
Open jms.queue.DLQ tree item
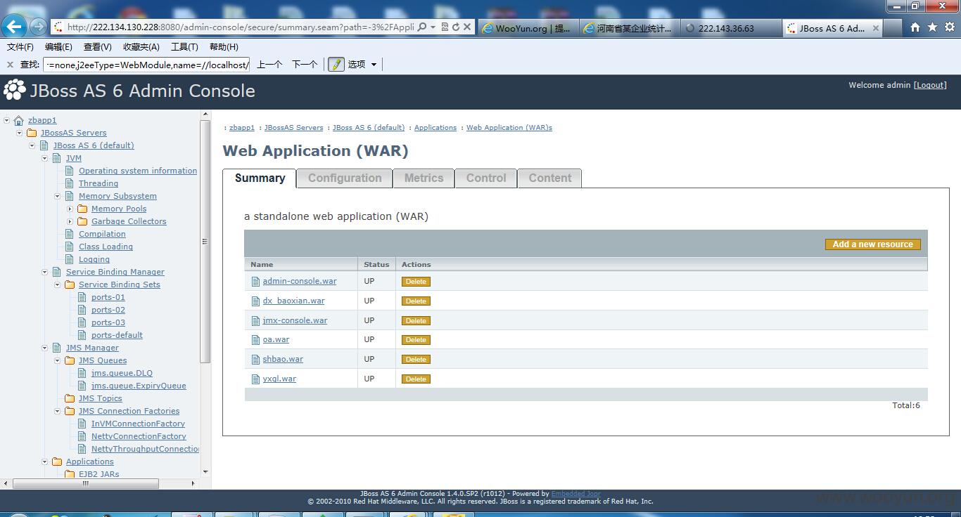click(x=122, y=373)
